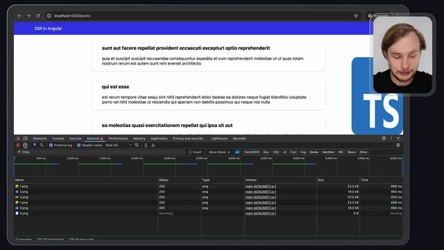Filter requests by JS type
This screenshot has width=444, height=250.
284,152
